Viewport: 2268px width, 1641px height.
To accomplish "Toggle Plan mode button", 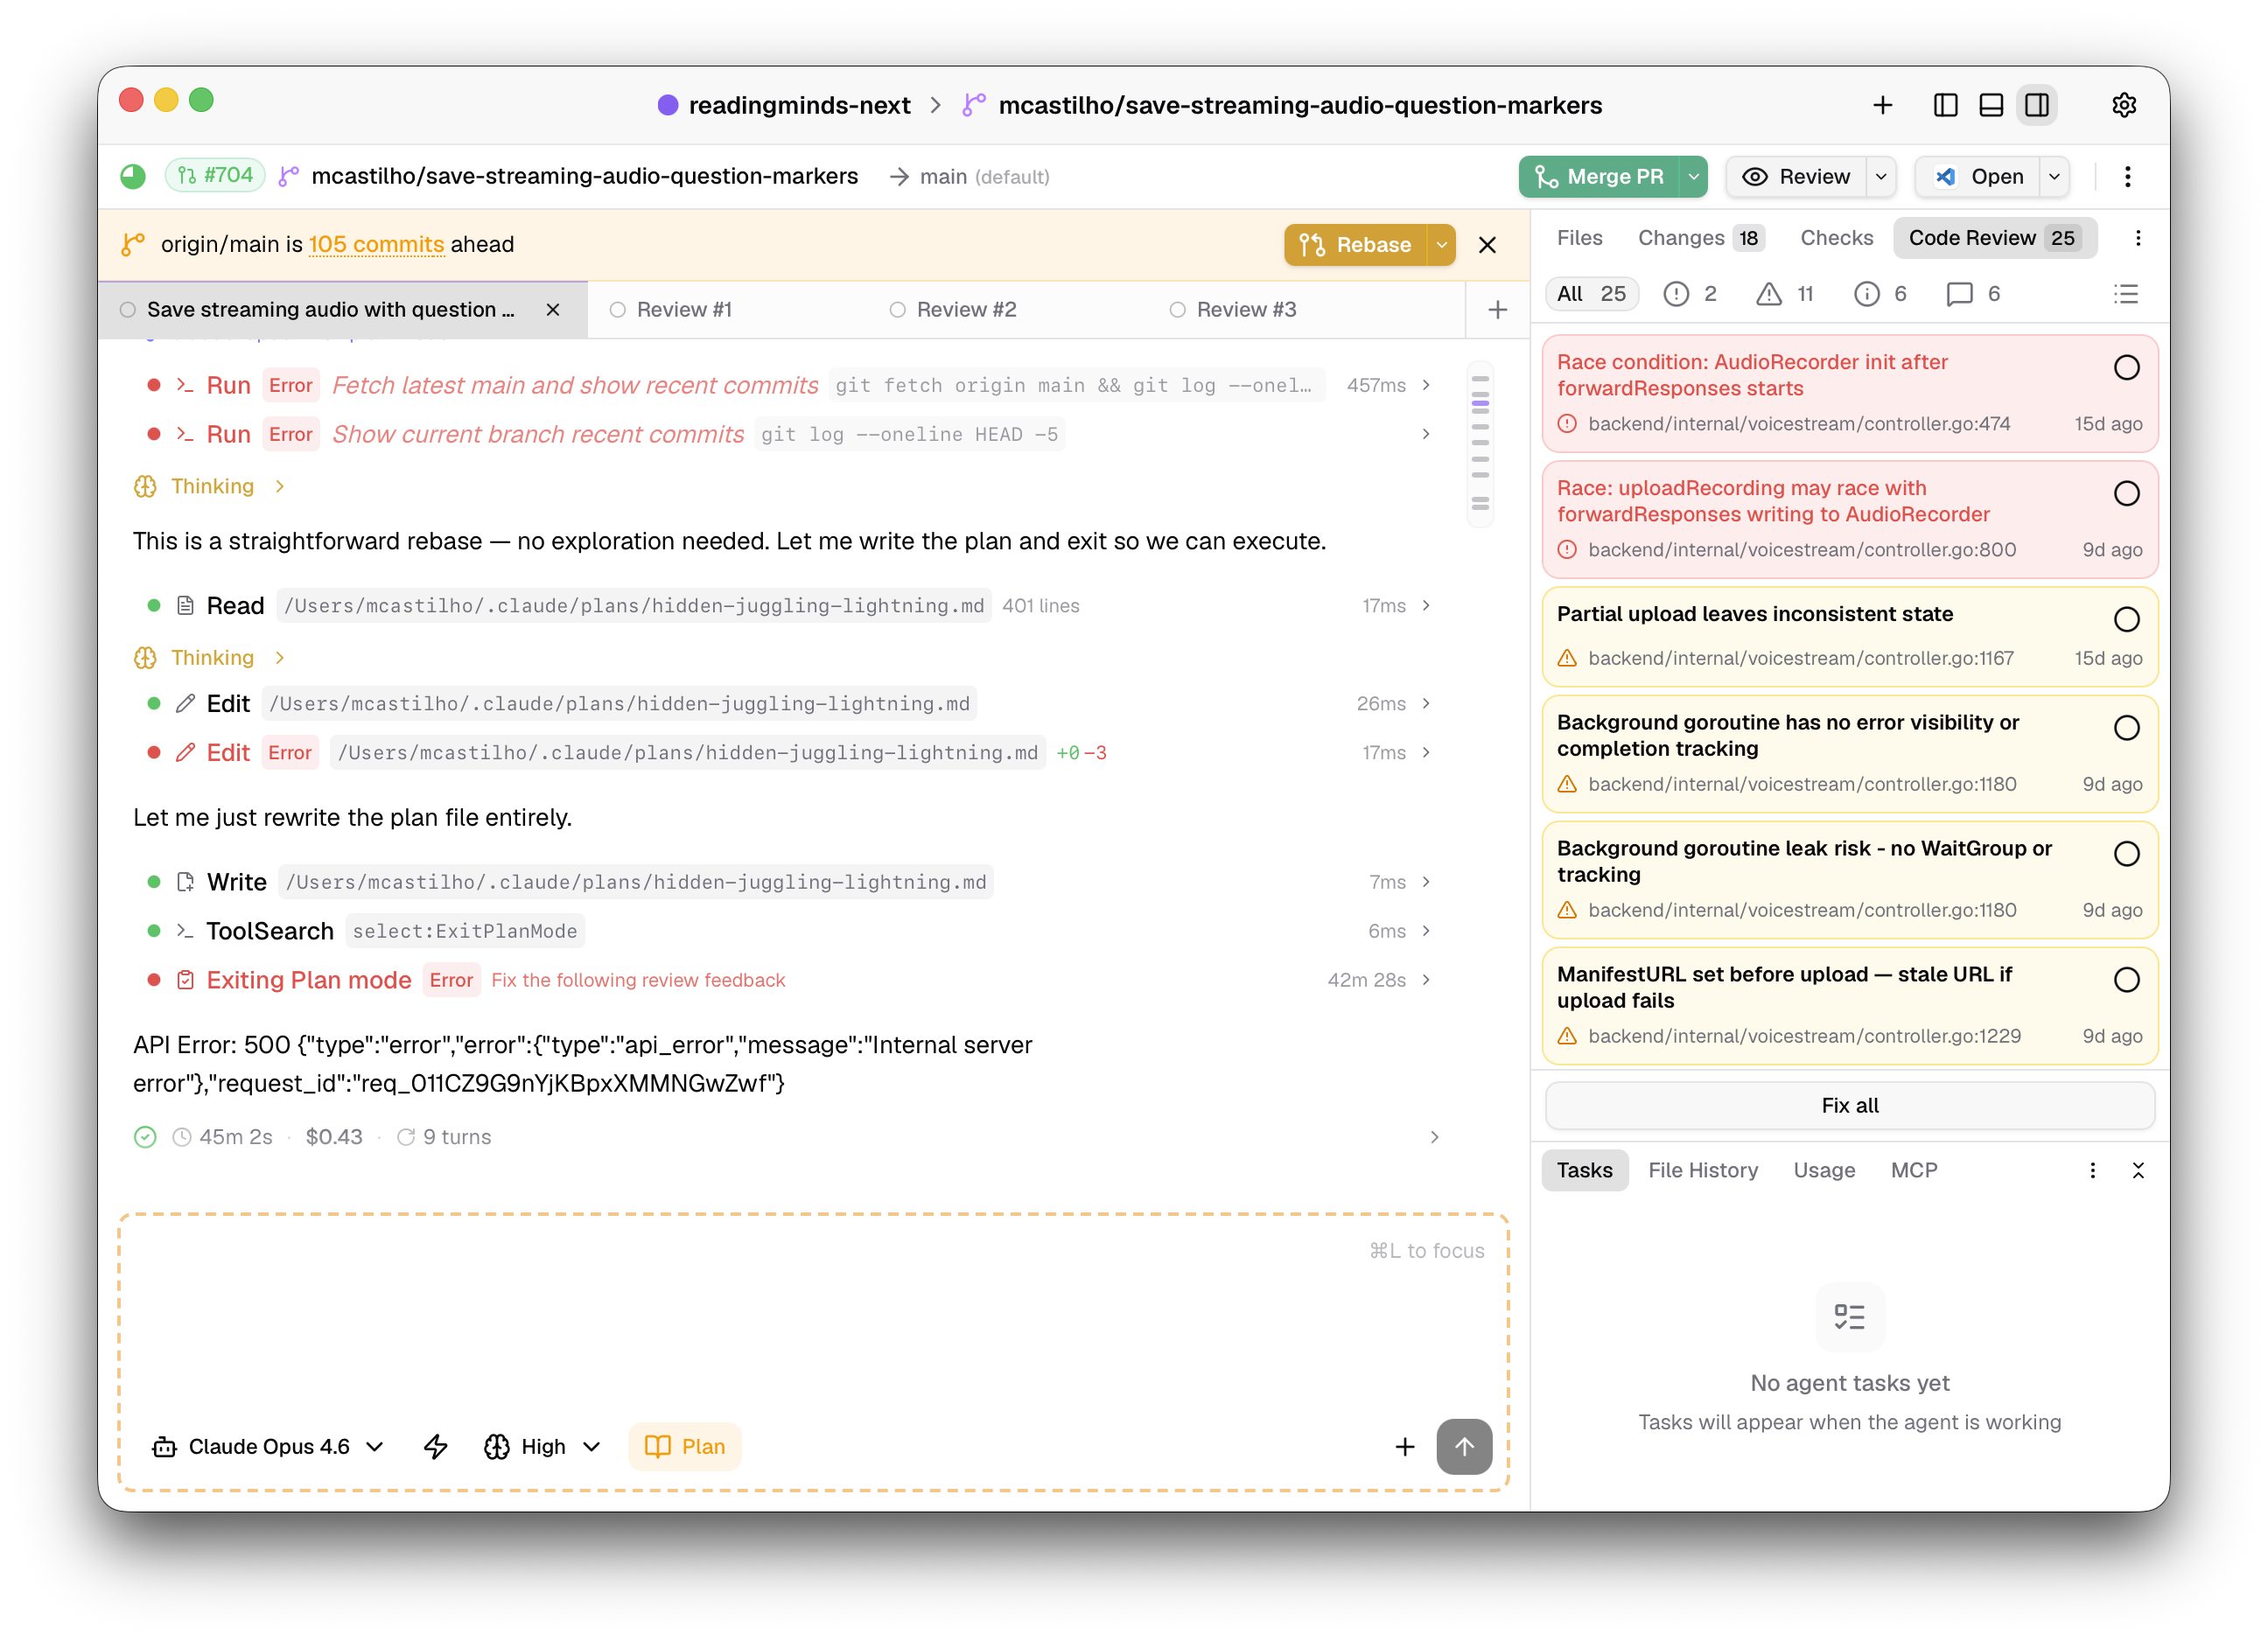I will coord(685,1446).
